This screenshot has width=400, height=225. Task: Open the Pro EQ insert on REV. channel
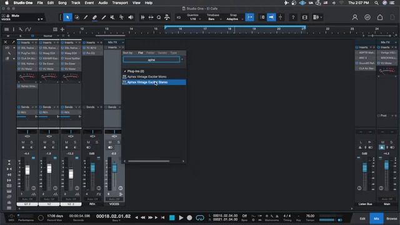(93, 53)
